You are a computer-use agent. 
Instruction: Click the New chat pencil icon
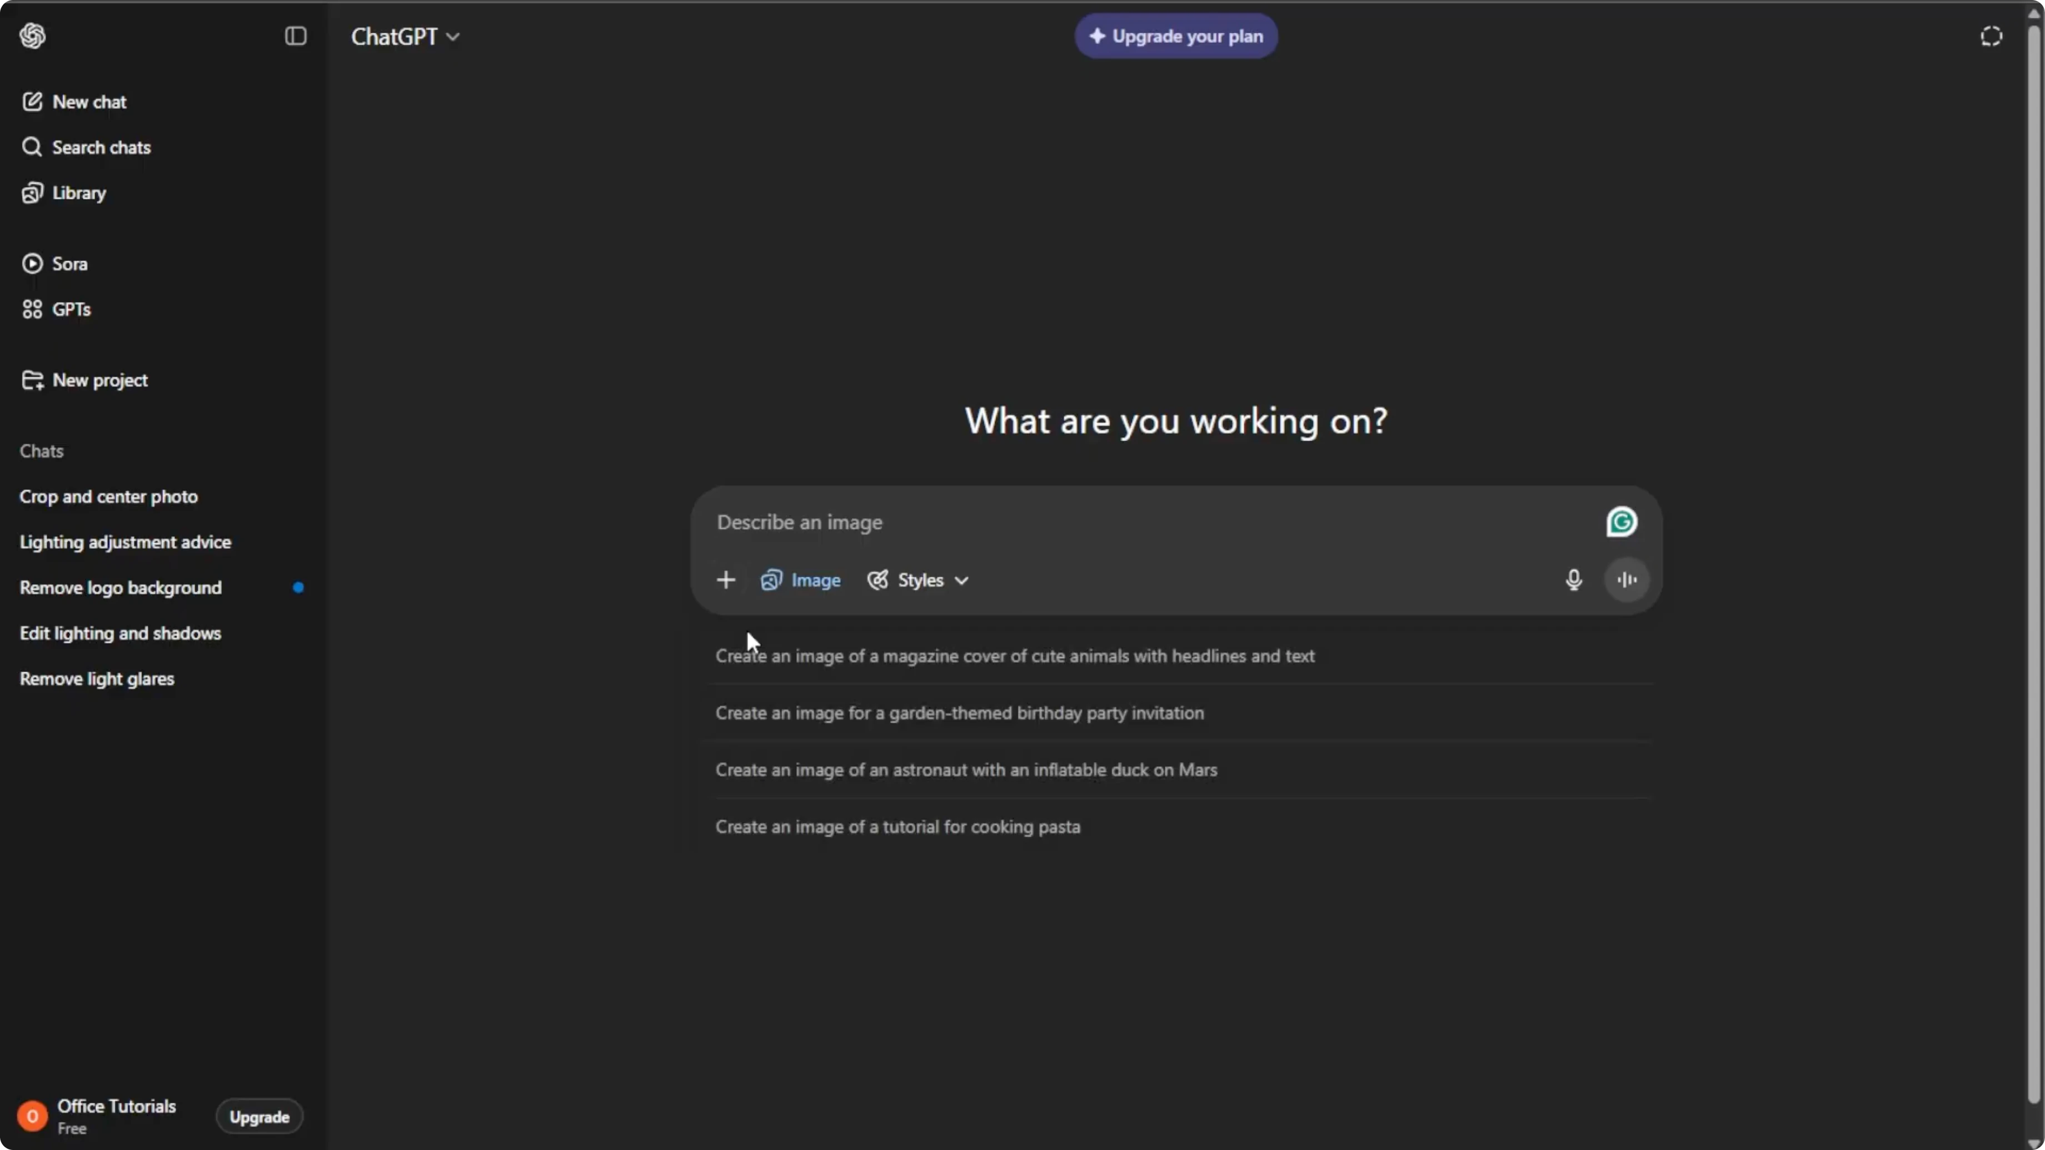click(x=32, y=102)
